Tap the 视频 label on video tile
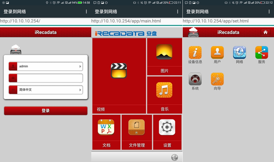Screen dimensions: 274x162 click(x=101, y=109)
